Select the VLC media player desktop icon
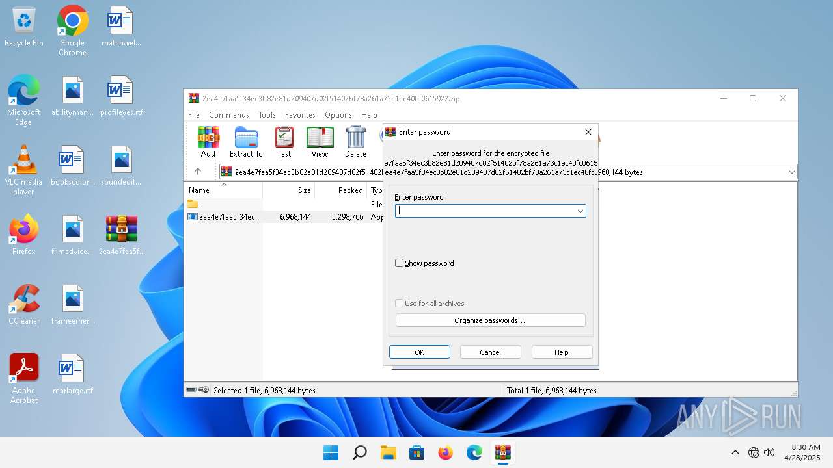The image size is (833, 468). (x=24, y=170)
